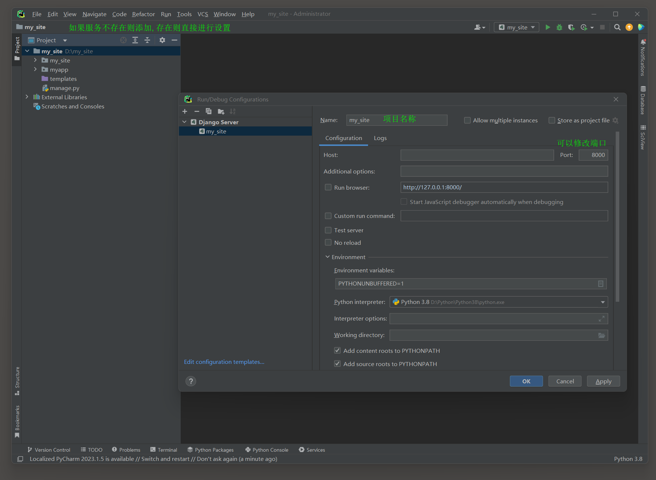Expand External Libraries node
This screenshot has height=480, width=656.
click(x=27, y=97)
